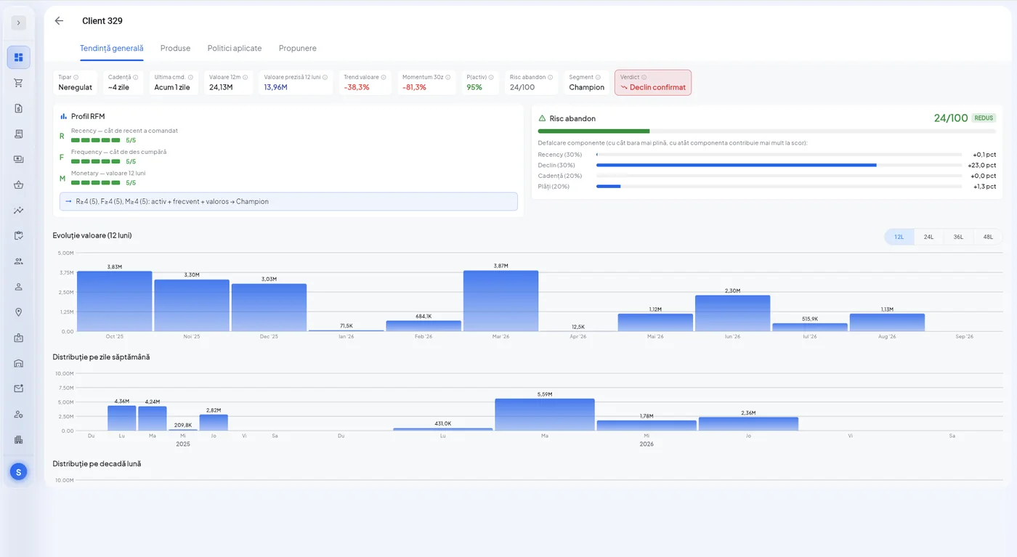Image resolution: width=1017 pixels, height=557 pixels.
Task: Open the people group icon in sidebar
Action: [19, 261]
